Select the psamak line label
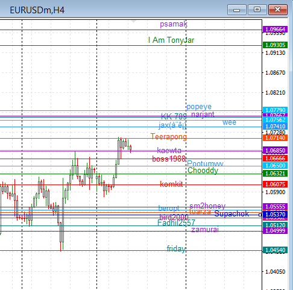Viewport: 293px width, 290px height. tap(174, 24)
